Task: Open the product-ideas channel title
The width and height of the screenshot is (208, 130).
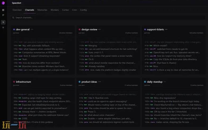Action: pyautogui.click(x=89, y=82)
